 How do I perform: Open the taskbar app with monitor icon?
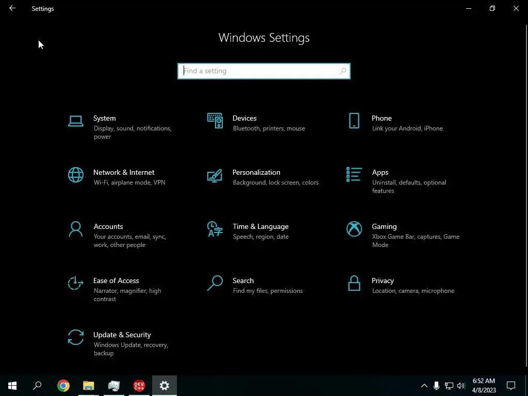pos(114,386)
